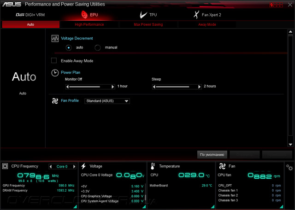
Task: Click the Voltage Decrement heading
Action: [77, 38]
